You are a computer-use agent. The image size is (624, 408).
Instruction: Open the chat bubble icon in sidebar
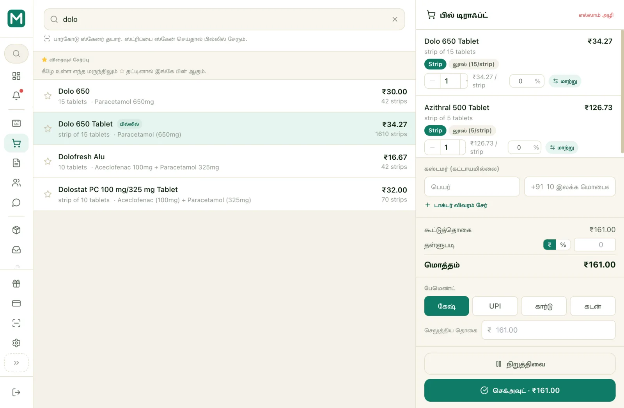[x=16, y=203]
